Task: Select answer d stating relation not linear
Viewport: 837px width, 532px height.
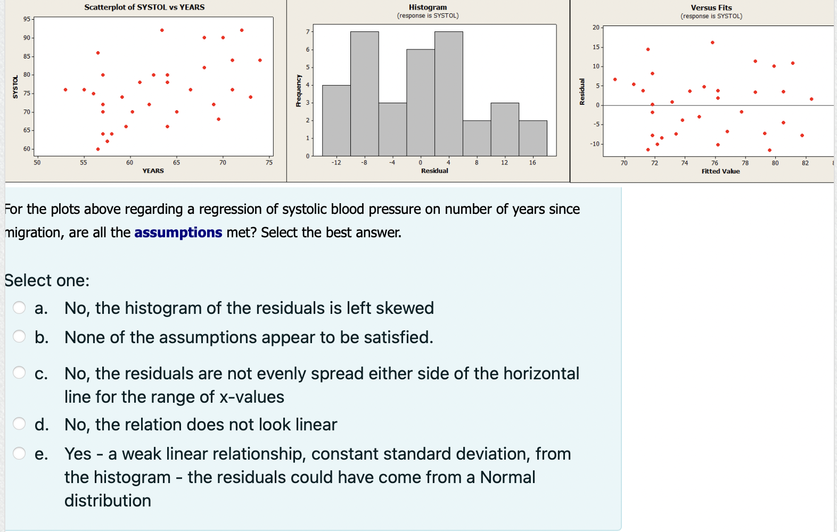Action: tap(20, 423)
